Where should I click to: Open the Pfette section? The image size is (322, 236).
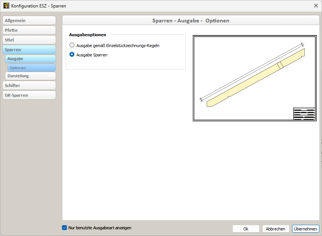coord(29,30)
